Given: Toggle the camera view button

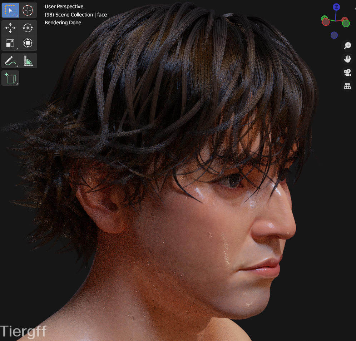Looking at the screenshot, I should [x=347, y=73].
